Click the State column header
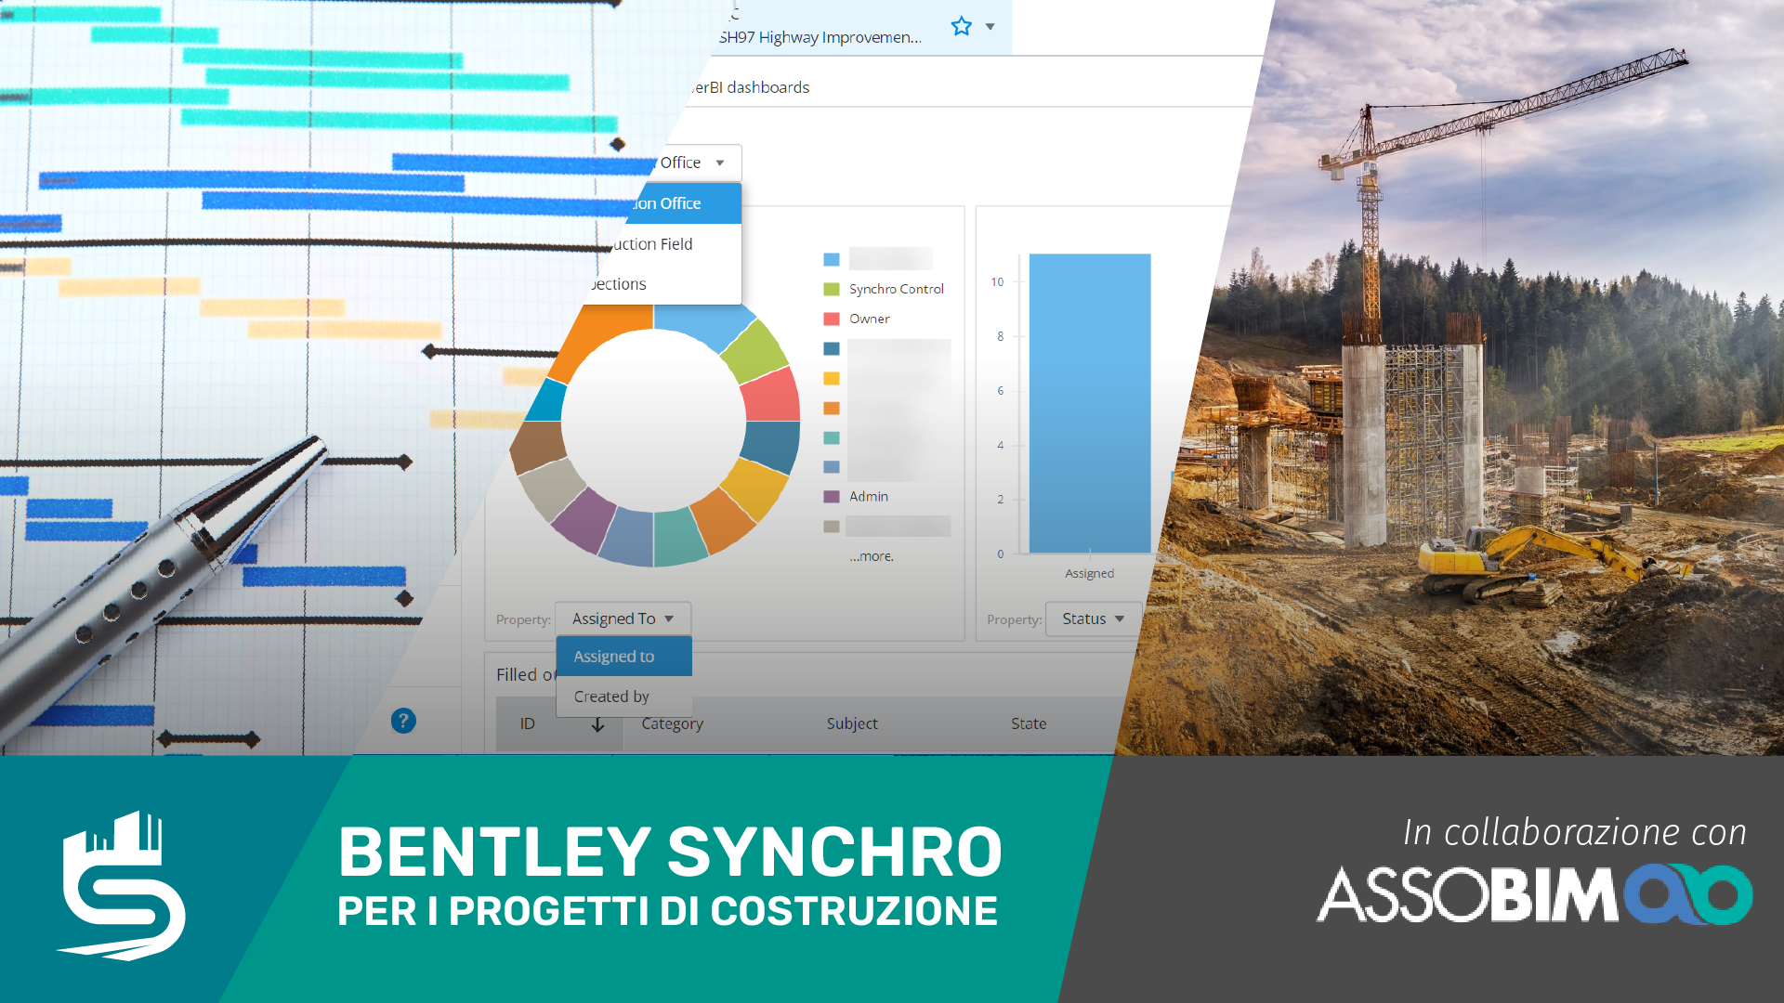This screenshot has width=1784, height=1003. 1029,723
